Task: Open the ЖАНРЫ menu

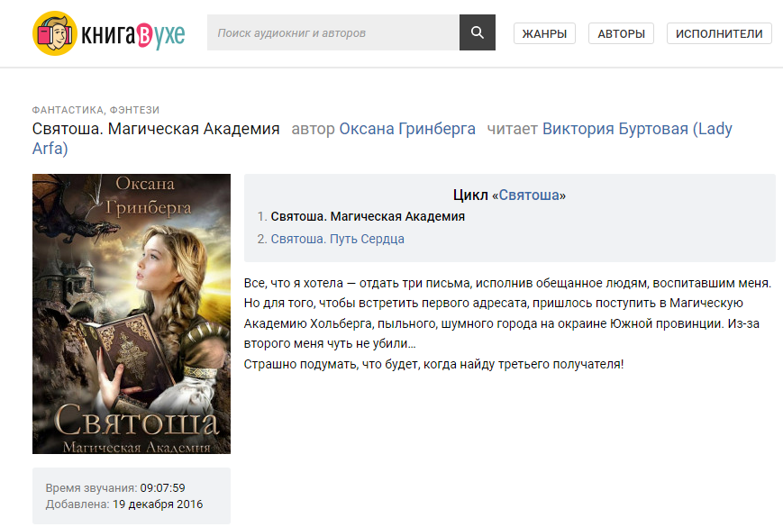Action: pyautogui.click(x=544, y=33)
